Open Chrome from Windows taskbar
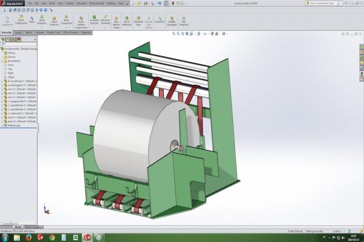The width and height of the screenshot is (364, 242). pyautogui.click(x=51, y=237)
